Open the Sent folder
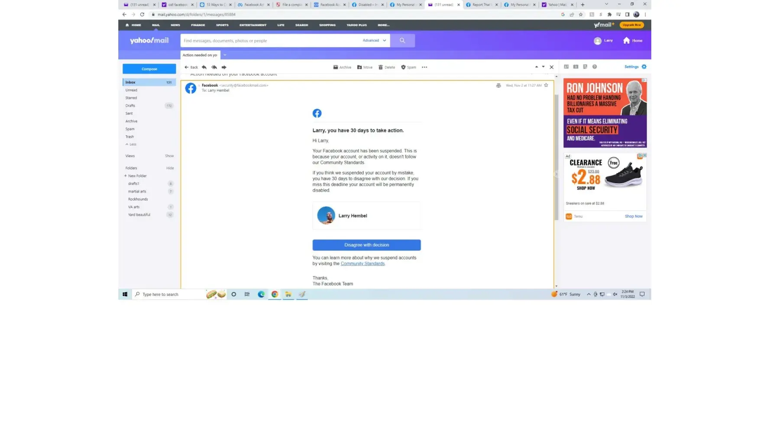Image resolution: width=770 pixels, height=433 pixels. (129, 113)
